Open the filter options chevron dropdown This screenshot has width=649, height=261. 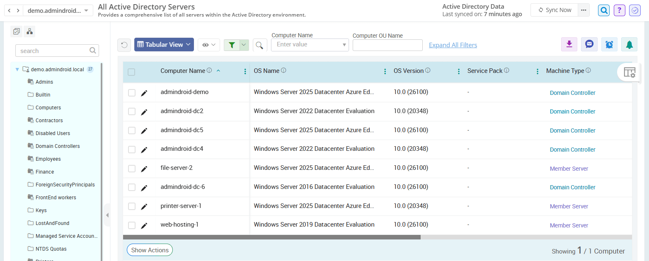click(x=244, y=45)
